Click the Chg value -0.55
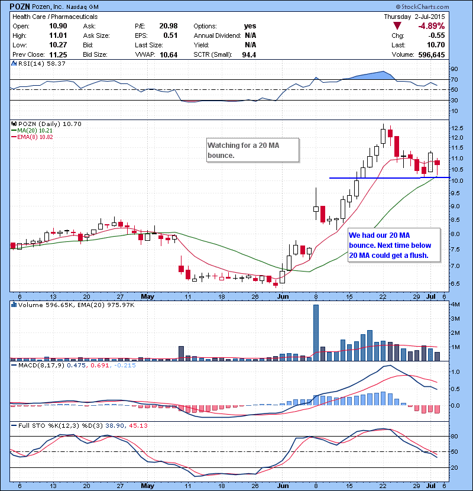473x491 pixels. 437,35
